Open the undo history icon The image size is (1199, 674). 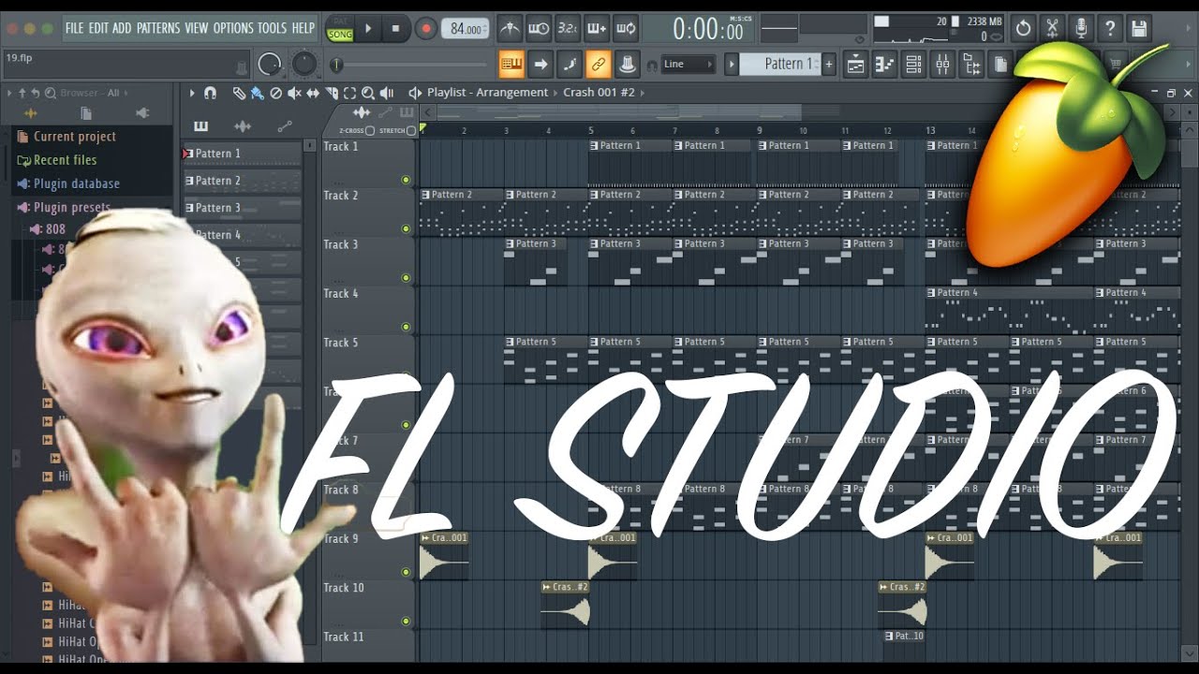point(1024,28)
